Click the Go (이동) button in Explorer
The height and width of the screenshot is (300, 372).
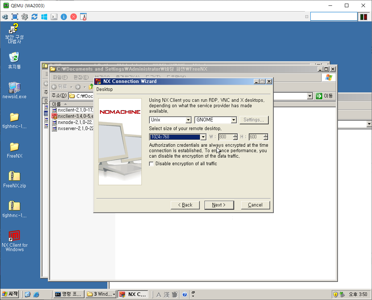click(325, 96)
